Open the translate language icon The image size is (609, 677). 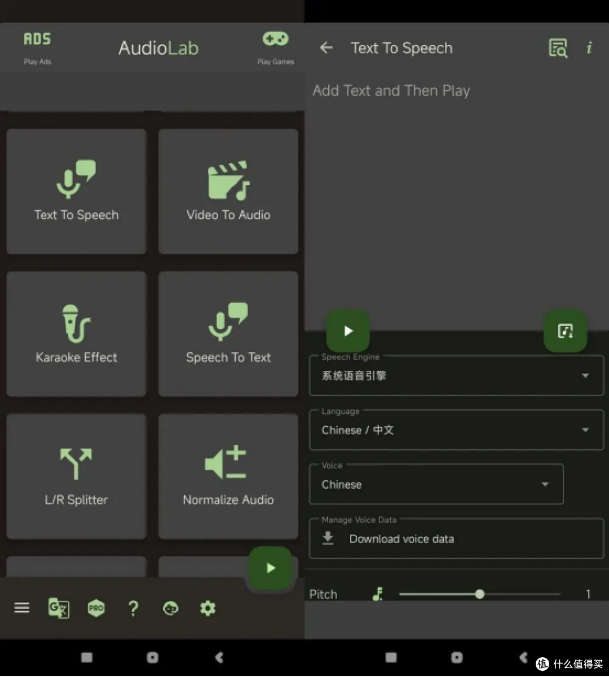[59, 608]
